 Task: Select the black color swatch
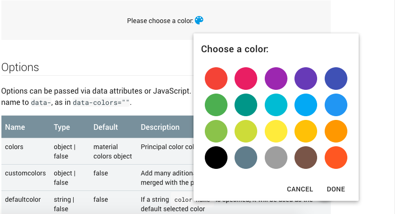tap(216, 158)
